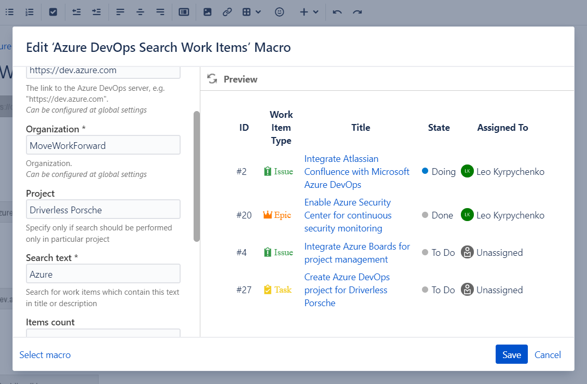Click the insert link icon

pos(227,12)
